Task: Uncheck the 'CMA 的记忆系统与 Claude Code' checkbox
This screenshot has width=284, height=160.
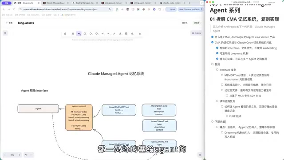Action: pyautogui.click(x=212, y=42)
